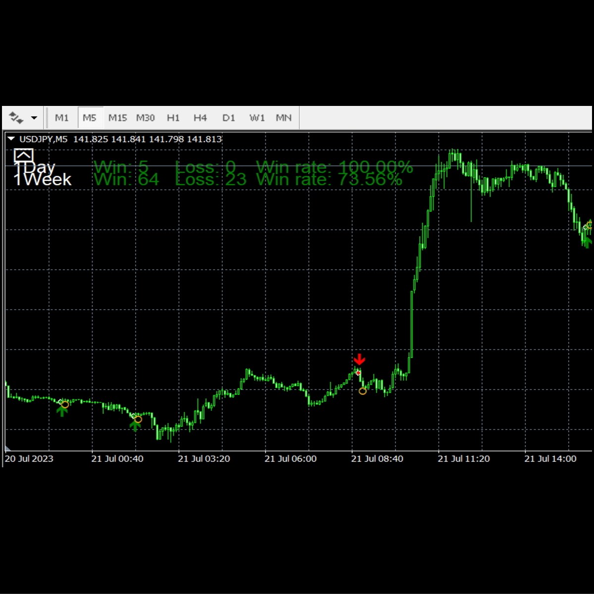Image resolution: width=594 pixels, height=594 pixels.
Task: Click the 141.825 open price in the header
Action: click(91, 139)
